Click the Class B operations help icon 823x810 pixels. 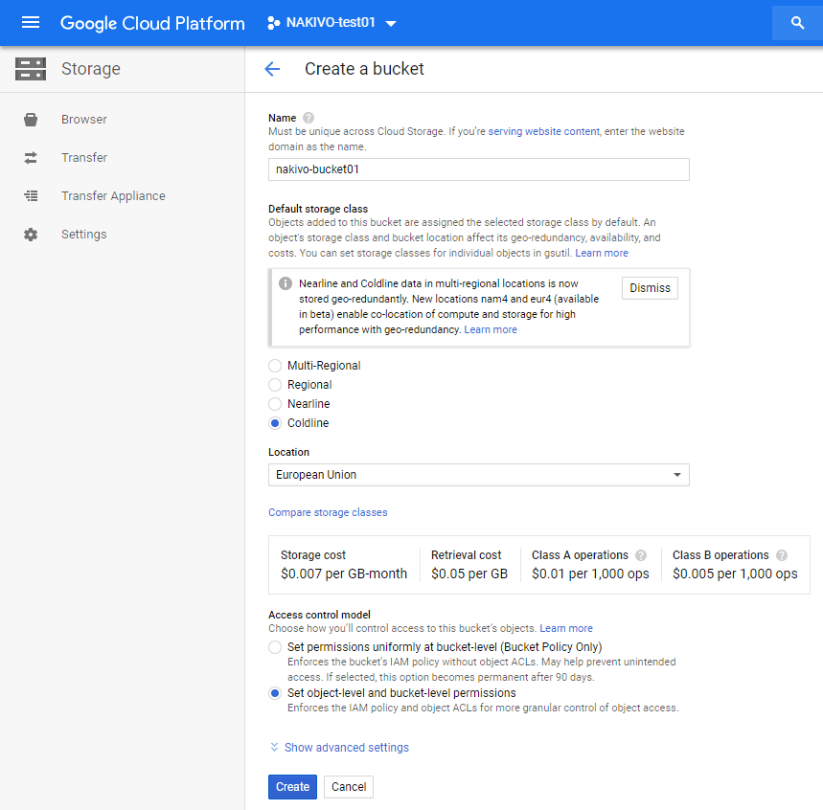tap(782, 555)
